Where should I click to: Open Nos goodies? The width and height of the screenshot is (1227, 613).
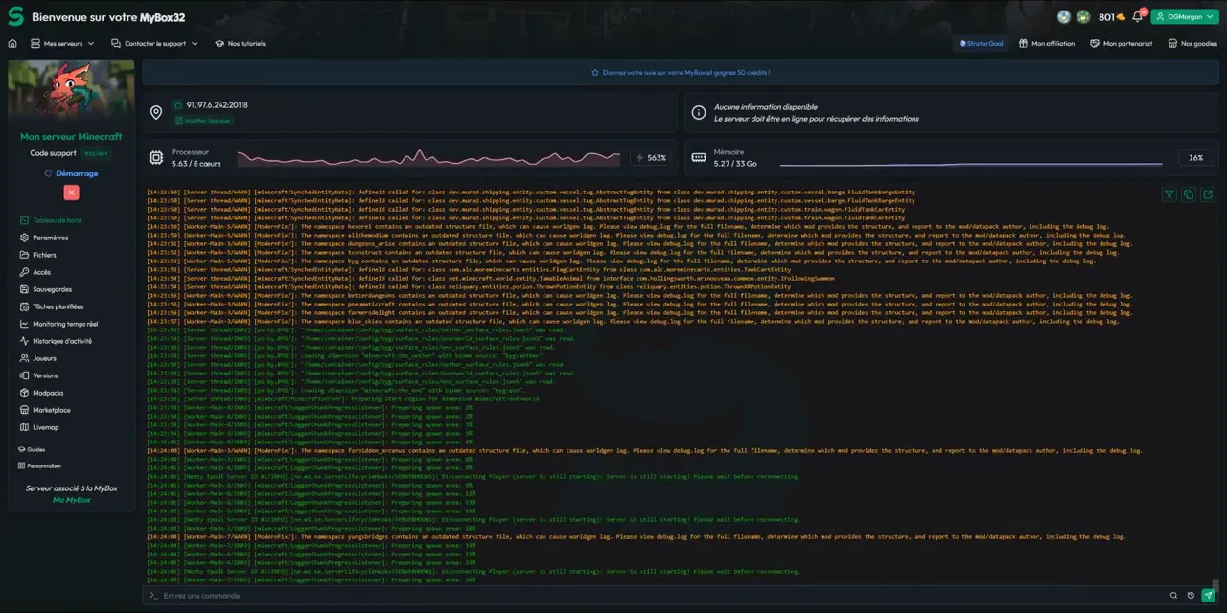click(1192, 44)
